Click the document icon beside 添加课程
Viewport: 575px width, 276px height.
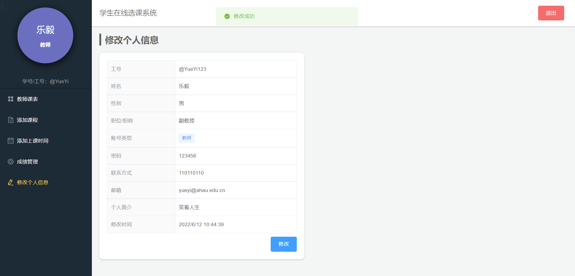click(11, 120)
